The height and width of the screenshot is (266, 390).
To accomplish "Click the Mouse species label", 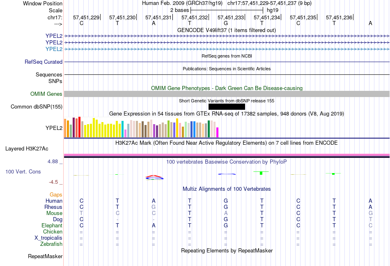I will coord(54,213).
